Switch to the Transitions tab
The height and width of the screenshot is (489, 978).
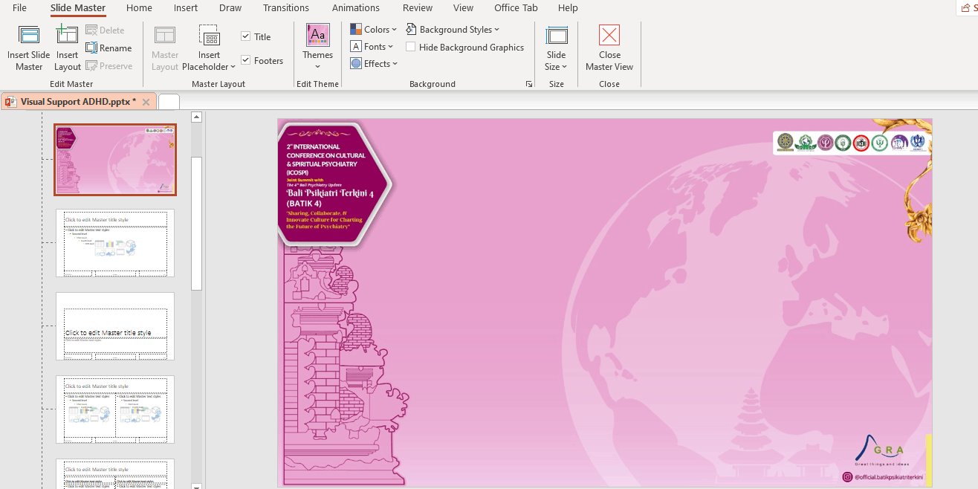point(286,8)
